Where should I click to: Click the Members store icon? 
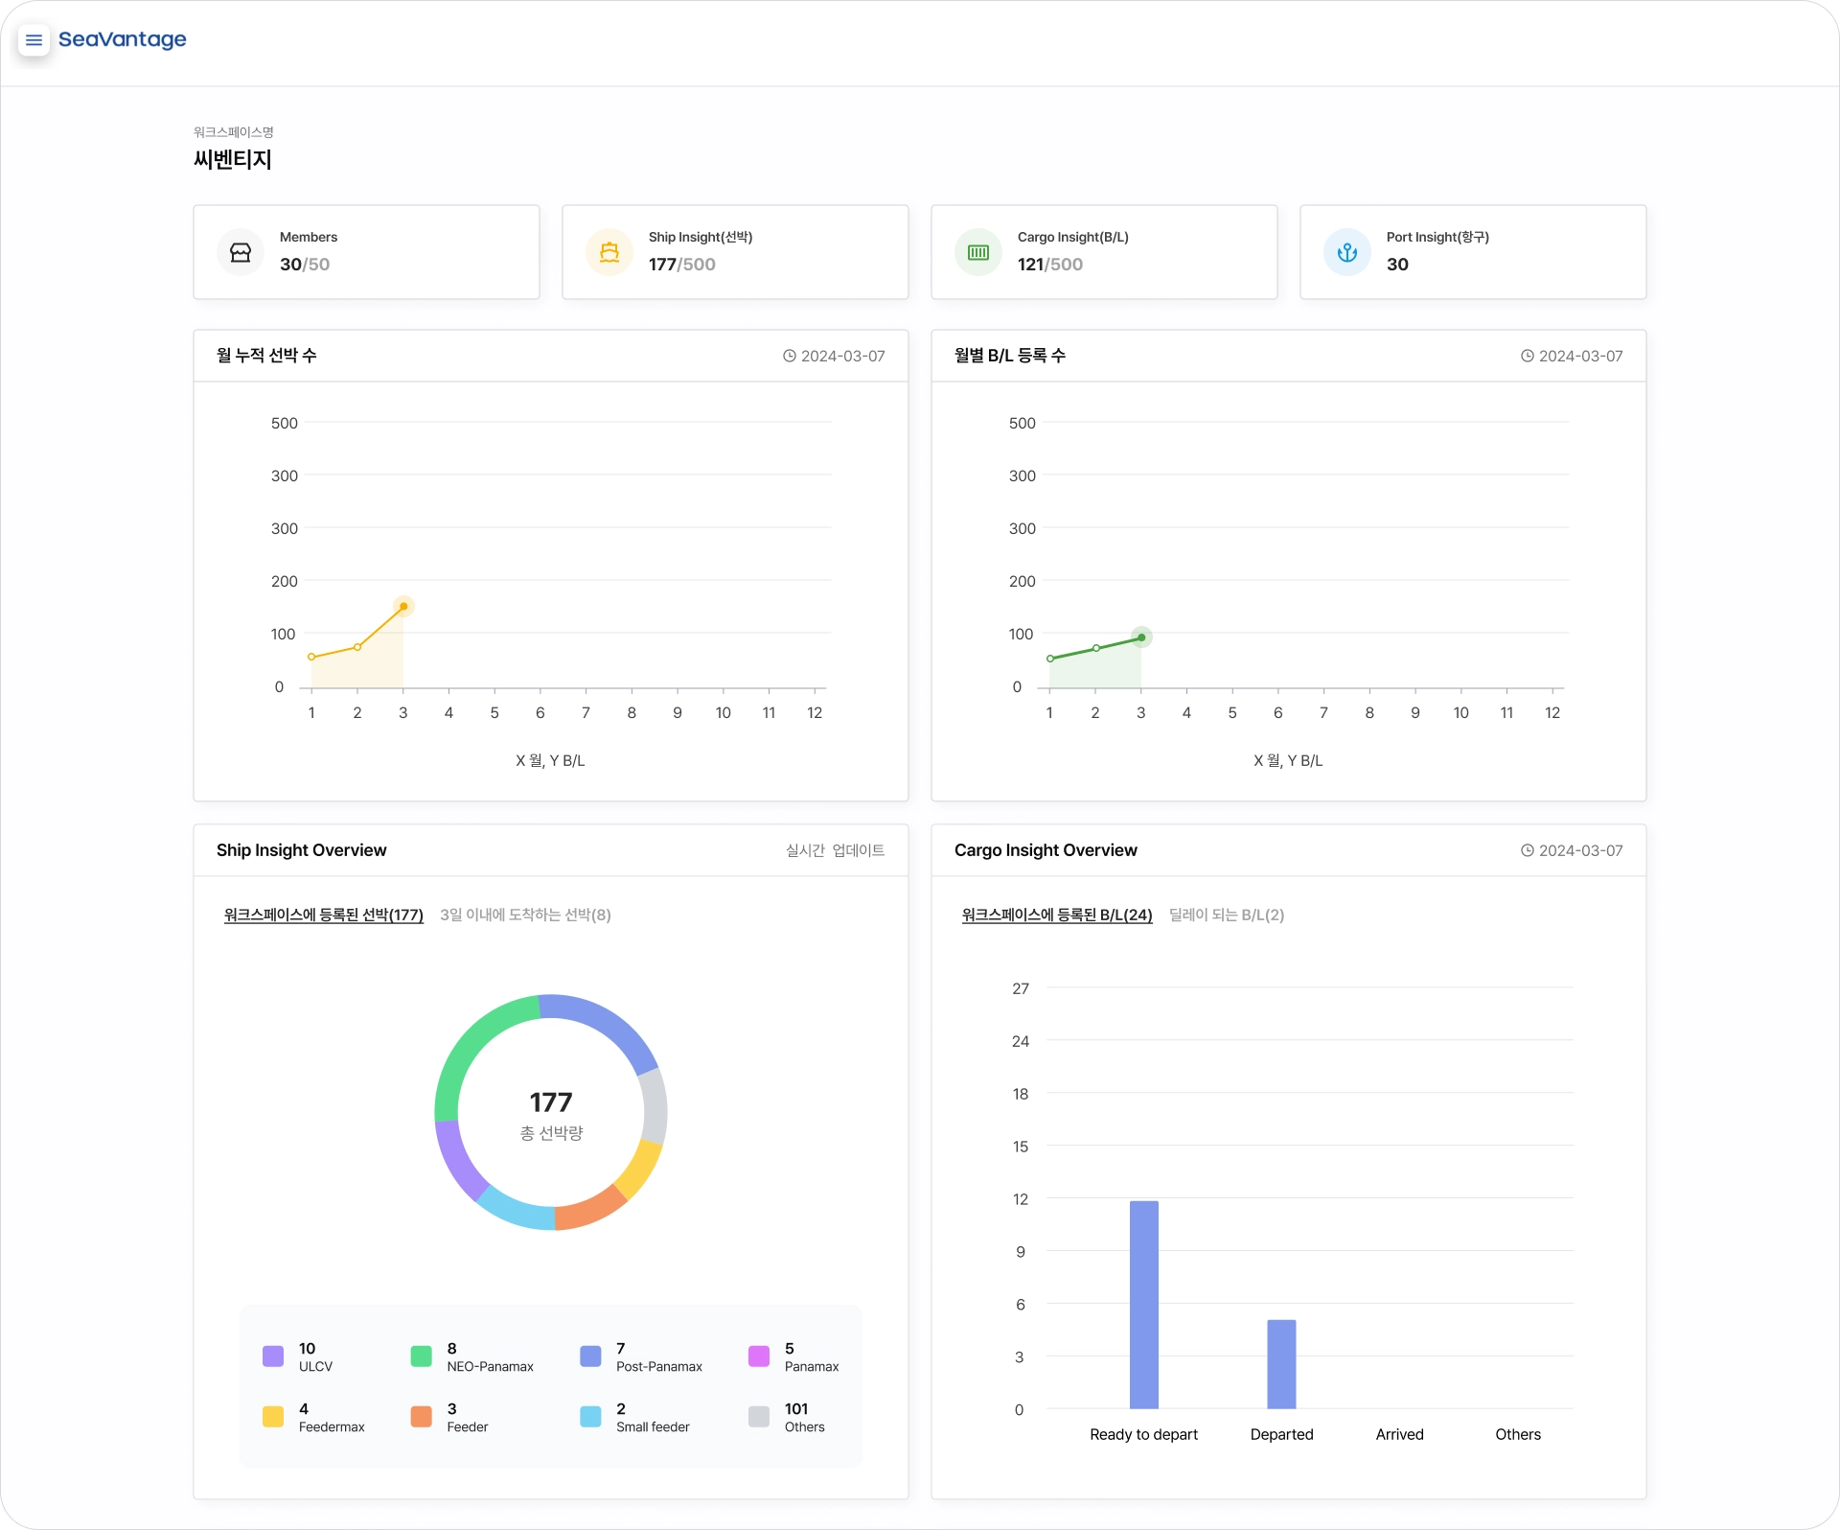pos(241,252)
